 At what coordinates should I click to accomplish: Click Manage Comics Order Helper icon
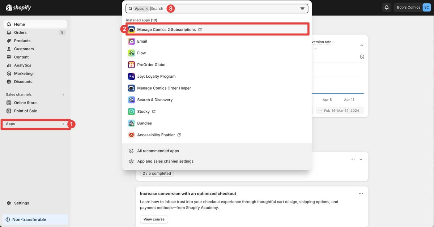(x=131, y=88)
